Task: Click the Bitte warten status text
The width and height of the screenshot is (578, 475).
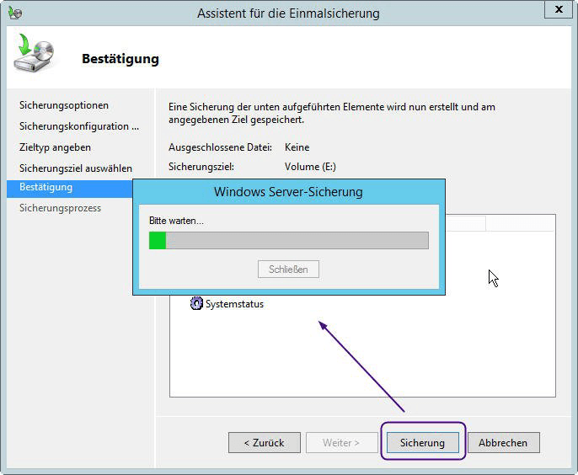Action: (x=176, y=221)
